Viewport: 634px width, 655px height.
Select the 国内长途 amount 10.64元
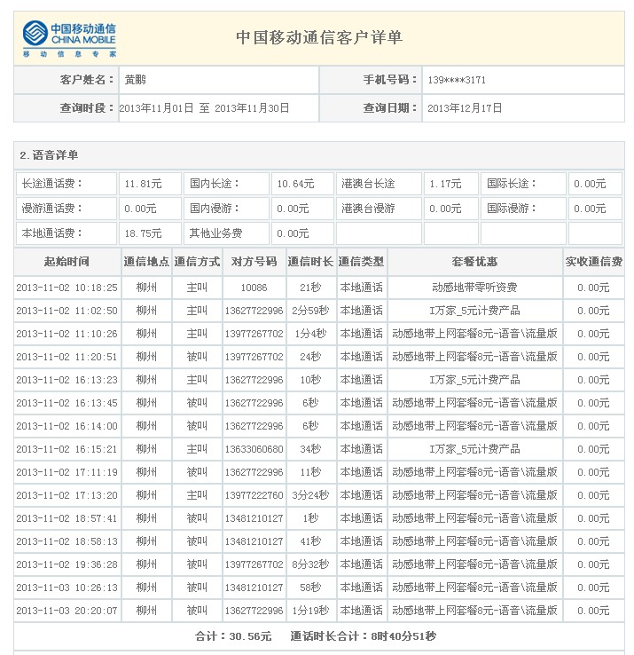[x=295, y=184]
